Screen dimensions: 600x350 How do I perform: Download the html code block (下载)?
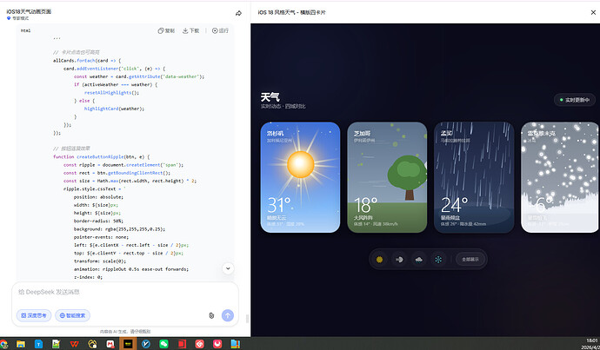coord(190,30)
